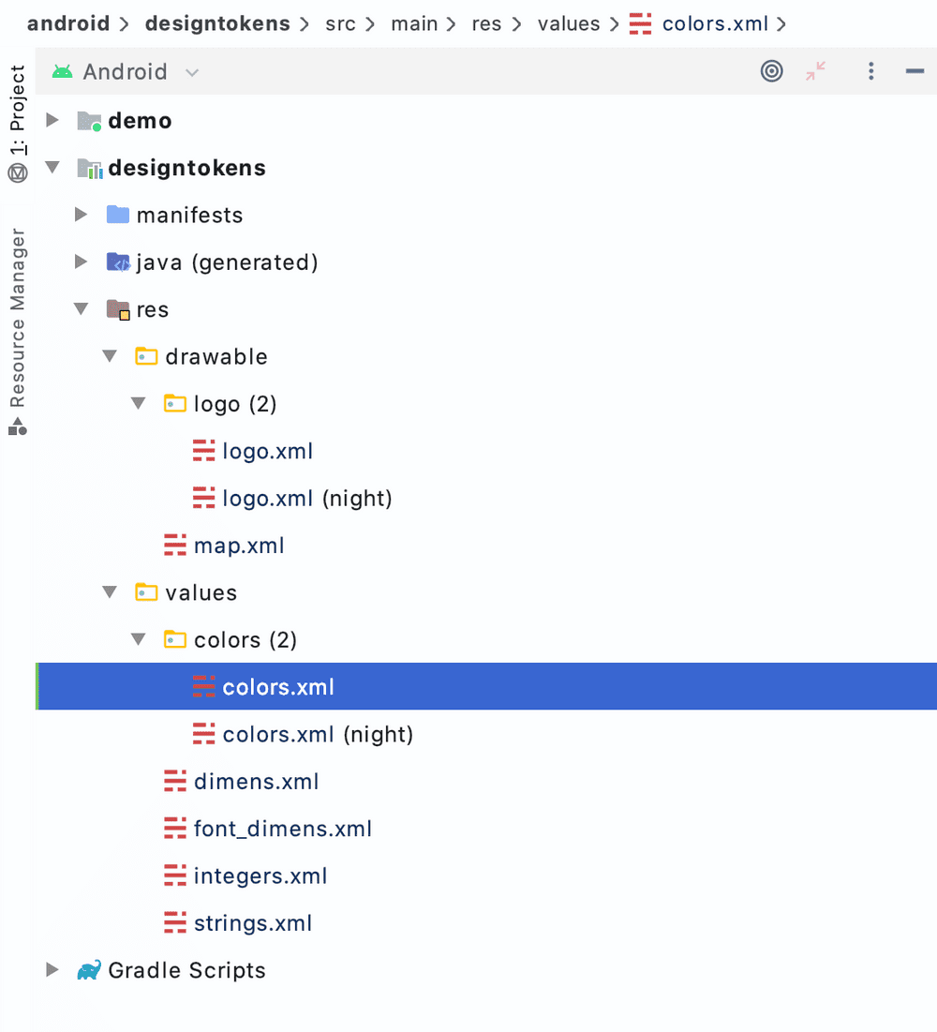Collapse the drawable folder
Viewport: 937px width, 1032px height.
[109, 356]
